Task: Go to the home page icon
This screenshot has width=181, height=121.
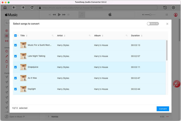Action: pos(5,8)
